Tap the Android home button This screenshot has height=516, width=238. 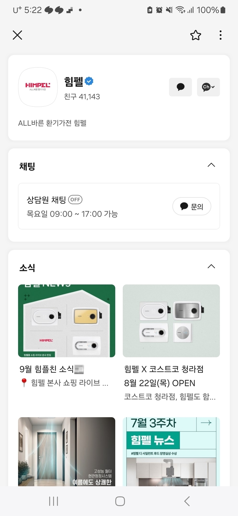click(120, 501)
